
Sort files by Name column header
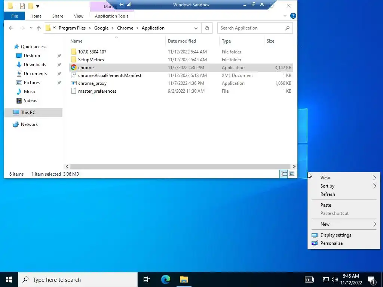(x=117, y=41)
